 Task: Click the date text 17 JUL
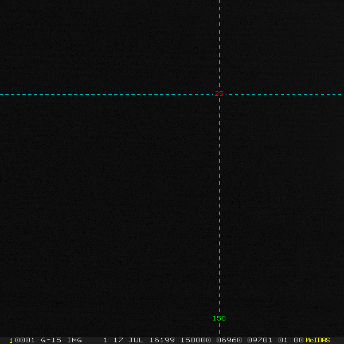pos(128,340)
